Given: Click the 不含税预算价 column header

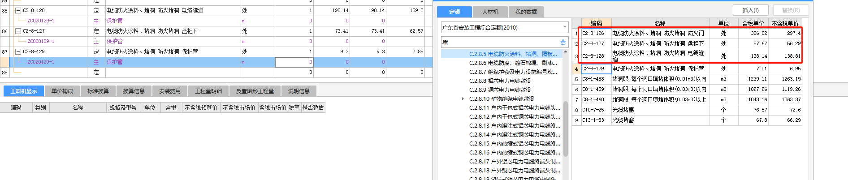Looking at the screenshot, I should point(201,107).
